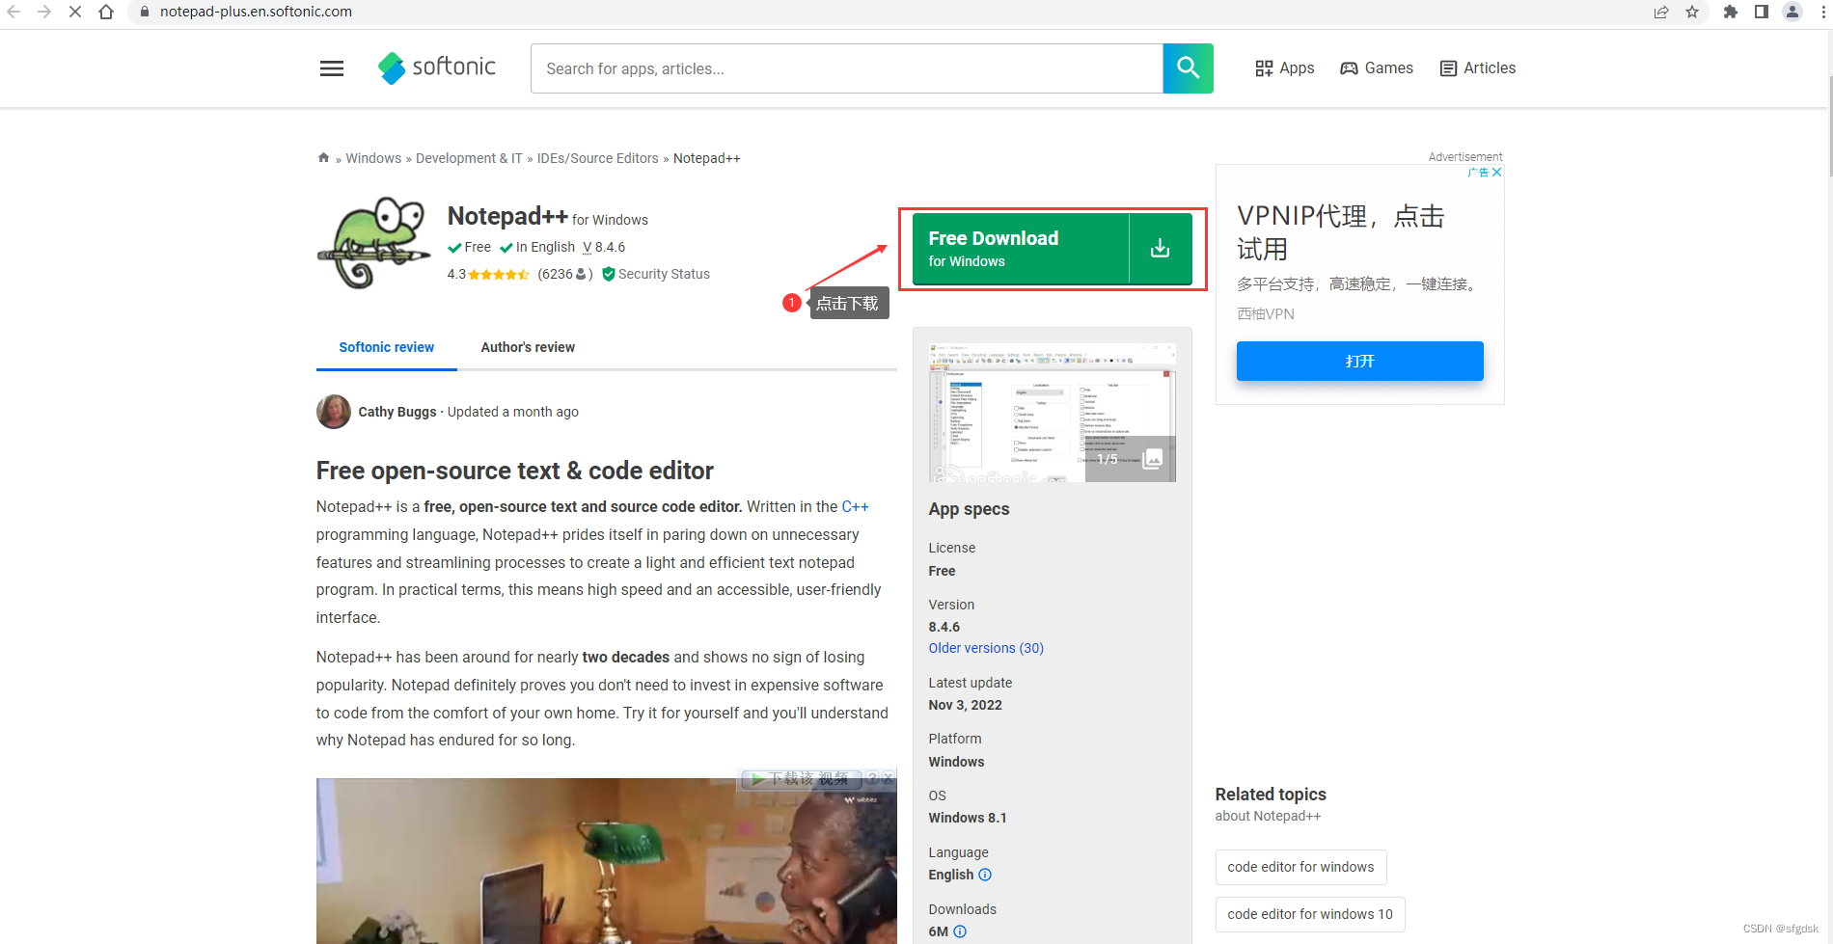1833x944 pixels.
Task: Close the advertisement with X icon
Action: pyautogui.click(x=1496, y=173)
